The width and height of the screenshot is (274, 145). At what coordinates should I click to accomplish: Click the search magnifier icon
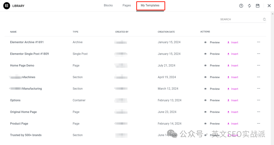click(264, 19)
